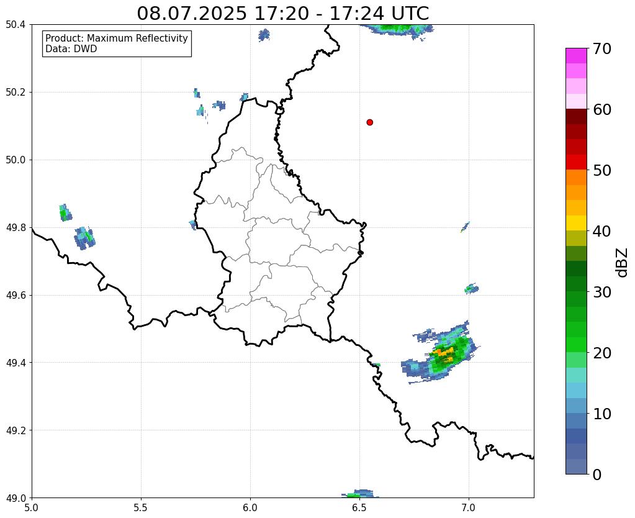Click the orange-yellow storm core near 49.4N

click(444, 354)
